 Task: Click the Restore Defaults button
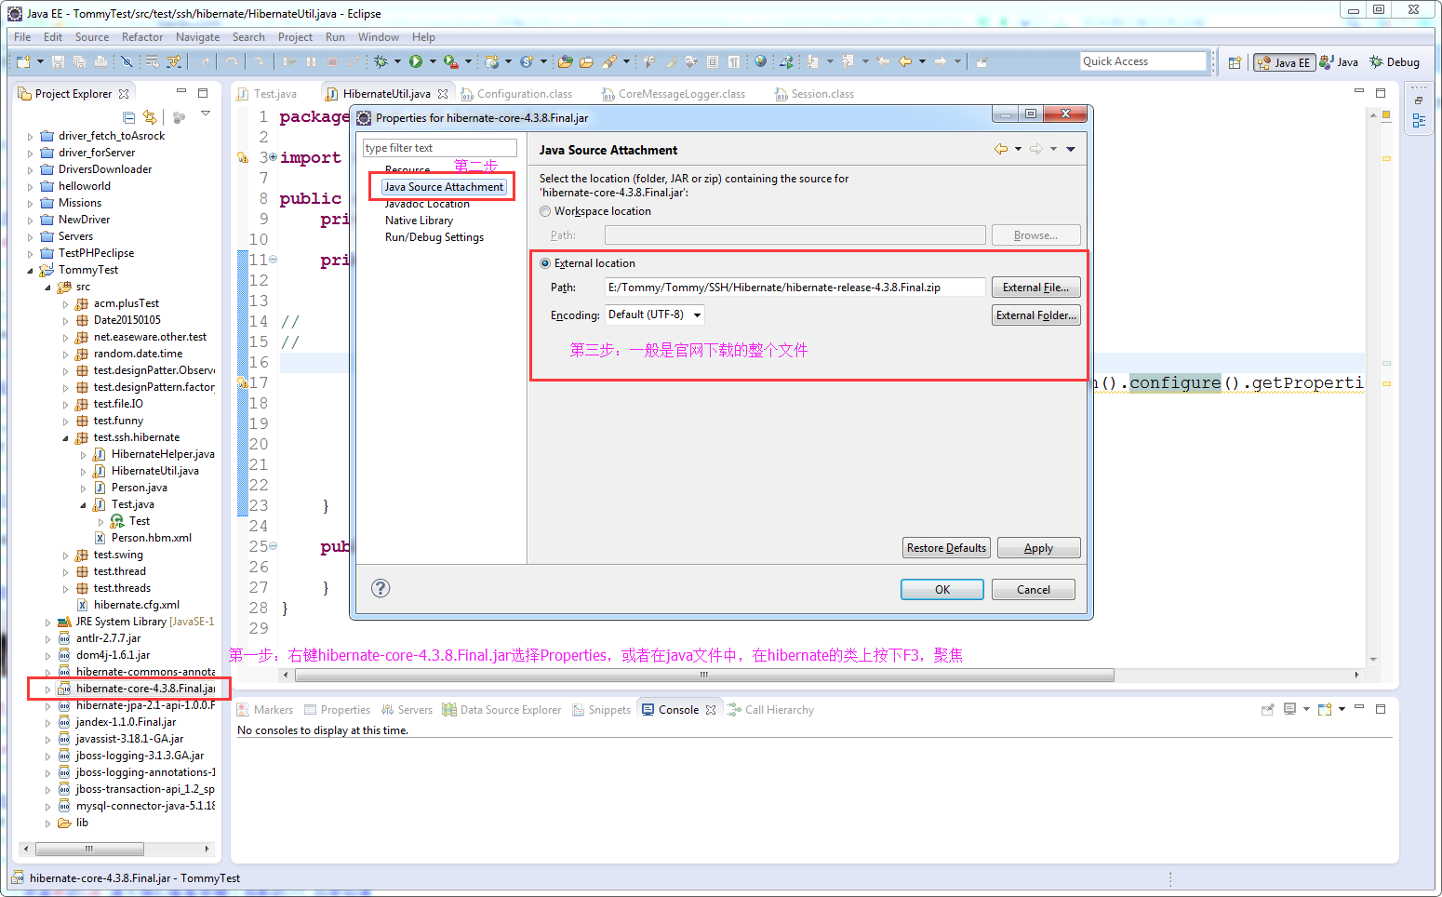946,548
